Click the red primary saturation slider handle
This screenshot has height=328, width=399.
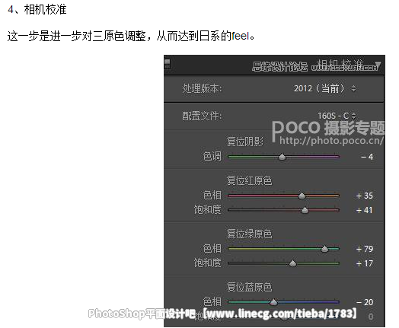pos(305,210)
